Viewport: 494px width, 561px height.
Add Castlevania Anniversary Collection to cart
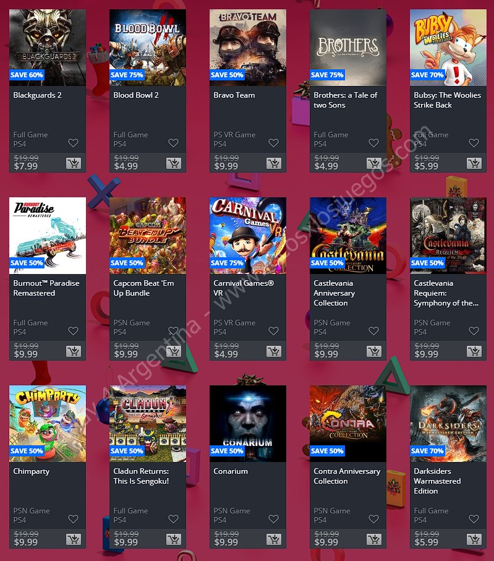pos(374,351)
